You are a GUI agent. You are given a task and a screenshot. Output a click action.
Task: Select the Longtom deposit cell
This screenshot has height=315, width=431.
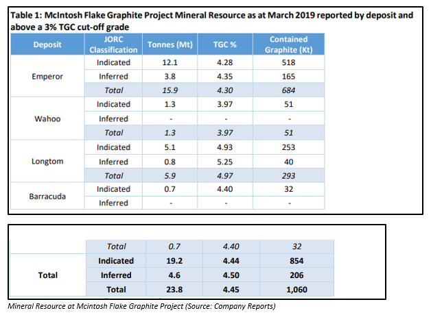click(47, 161)
